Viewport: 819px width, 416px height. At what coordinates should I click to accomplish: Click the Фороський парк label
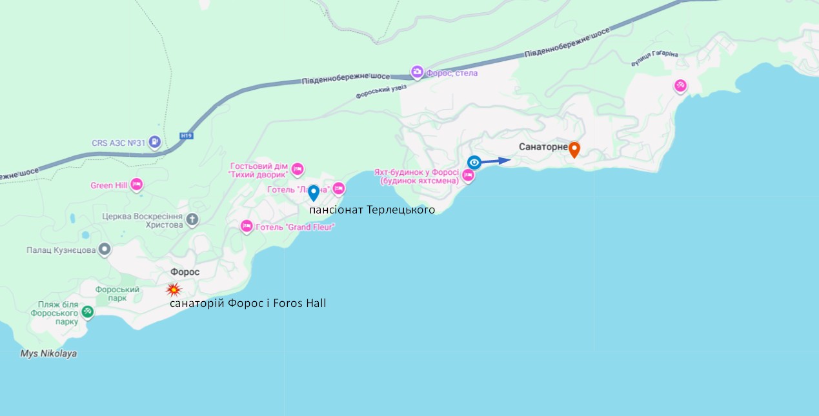click(117, 294)
